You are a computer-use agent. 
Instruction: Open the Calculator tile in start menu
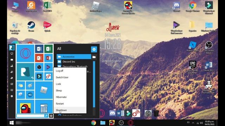tap(44, 107)
